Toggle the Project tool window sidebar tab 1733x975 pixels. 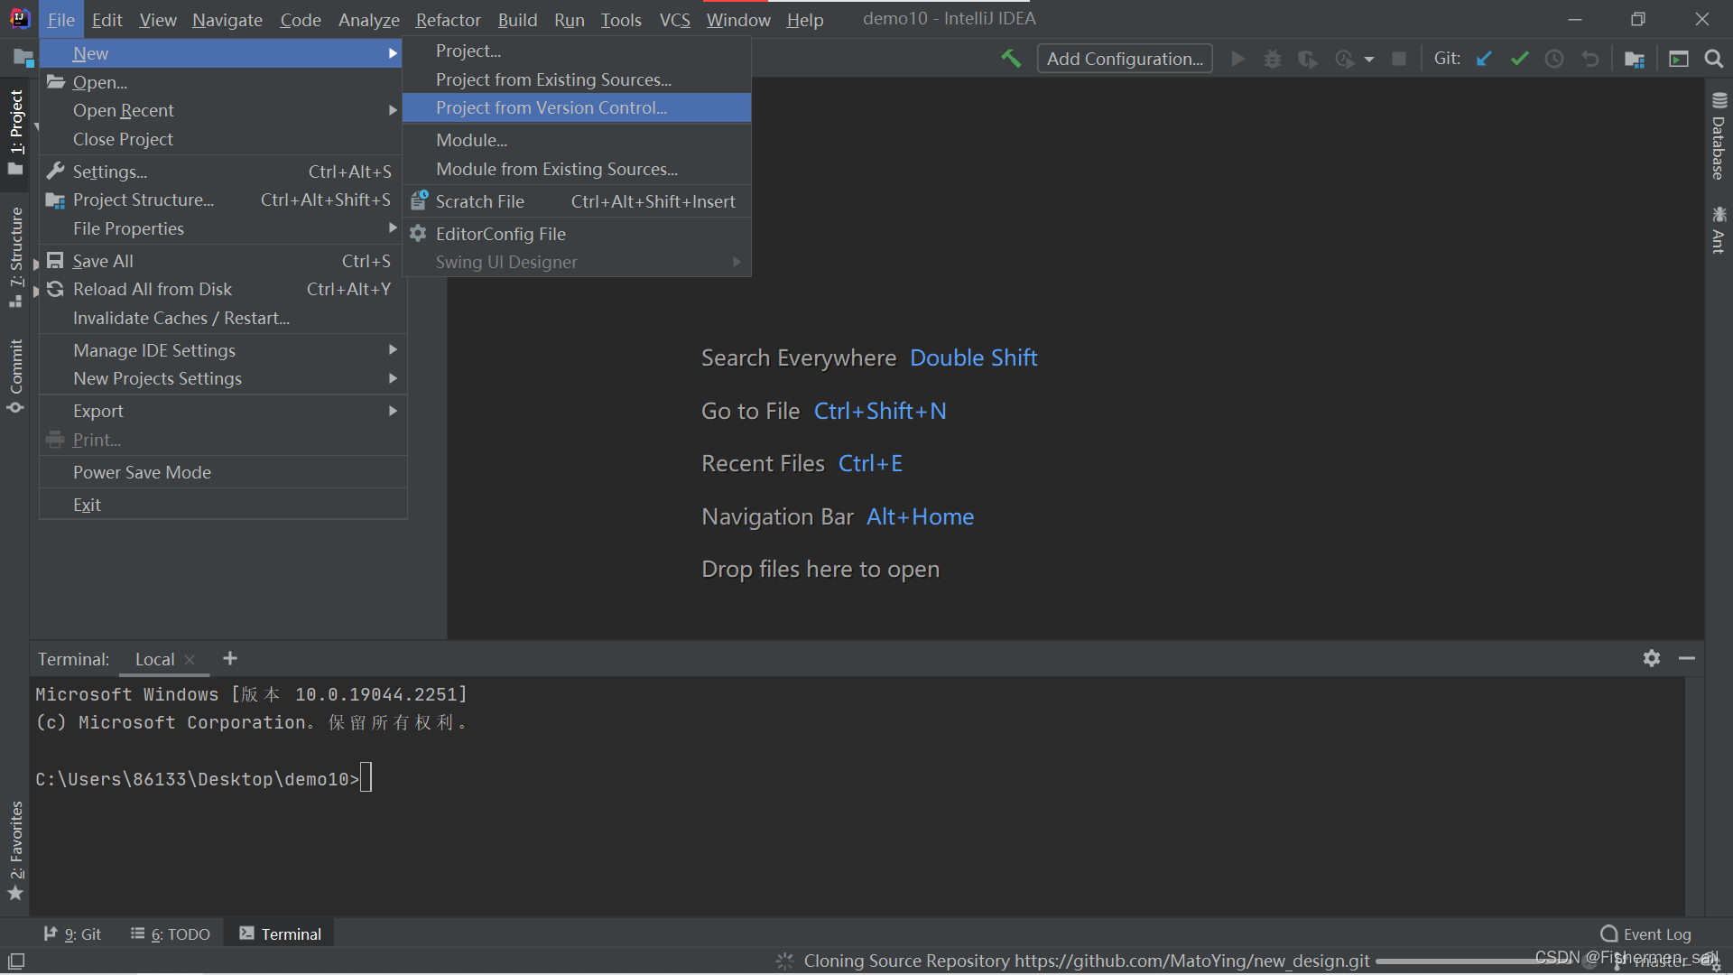[15, 131]
